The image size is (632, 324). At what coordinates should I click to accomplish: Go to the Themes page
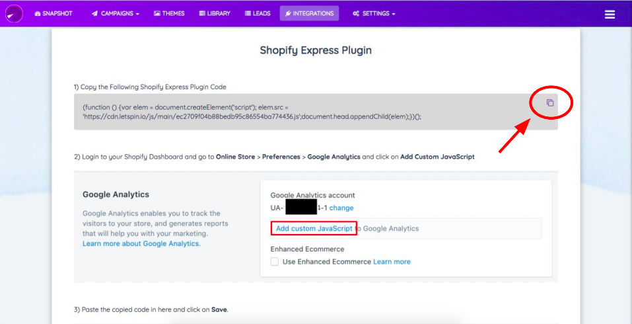pos(169,13)
